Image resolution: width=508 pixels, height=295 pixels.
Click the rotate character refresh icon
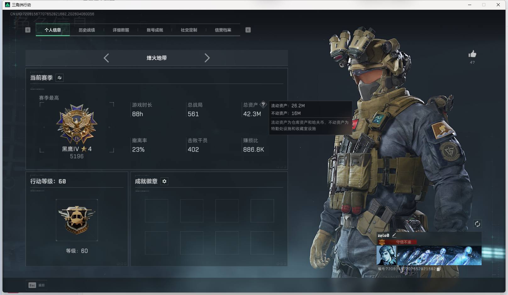(477, 224)
